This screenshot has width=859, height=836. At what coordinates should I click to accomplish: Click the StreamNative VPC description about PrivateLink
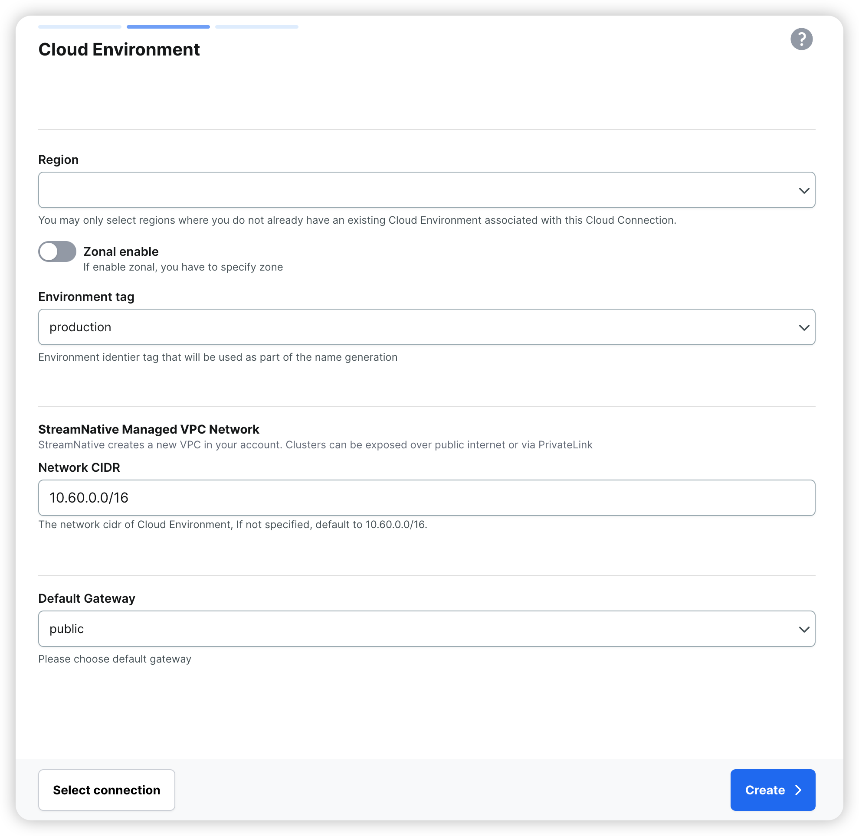(315, 445)
